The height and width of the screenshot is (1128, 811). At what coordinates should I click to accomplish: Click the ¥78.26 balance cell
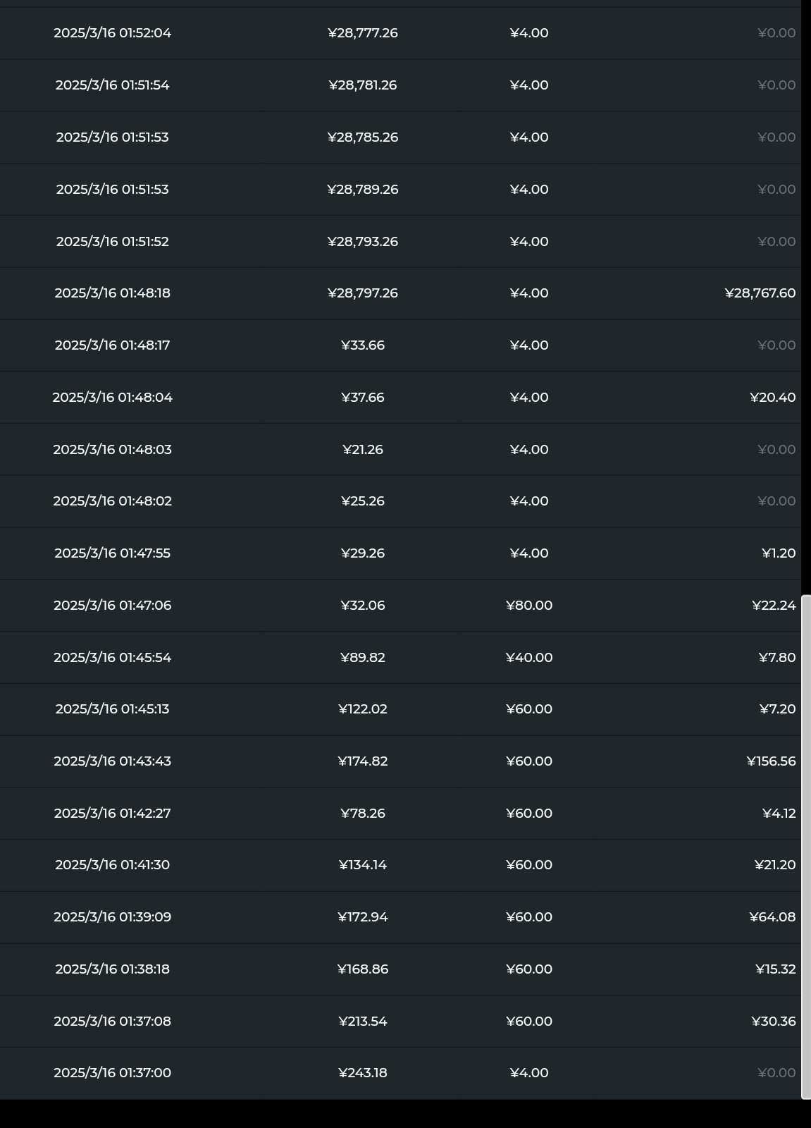tap(362, 814)
